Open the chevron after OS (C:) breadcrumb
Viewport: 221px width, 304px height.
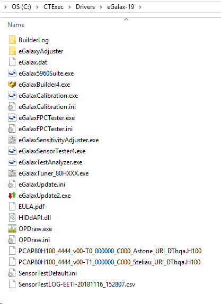tap(37, 7)
